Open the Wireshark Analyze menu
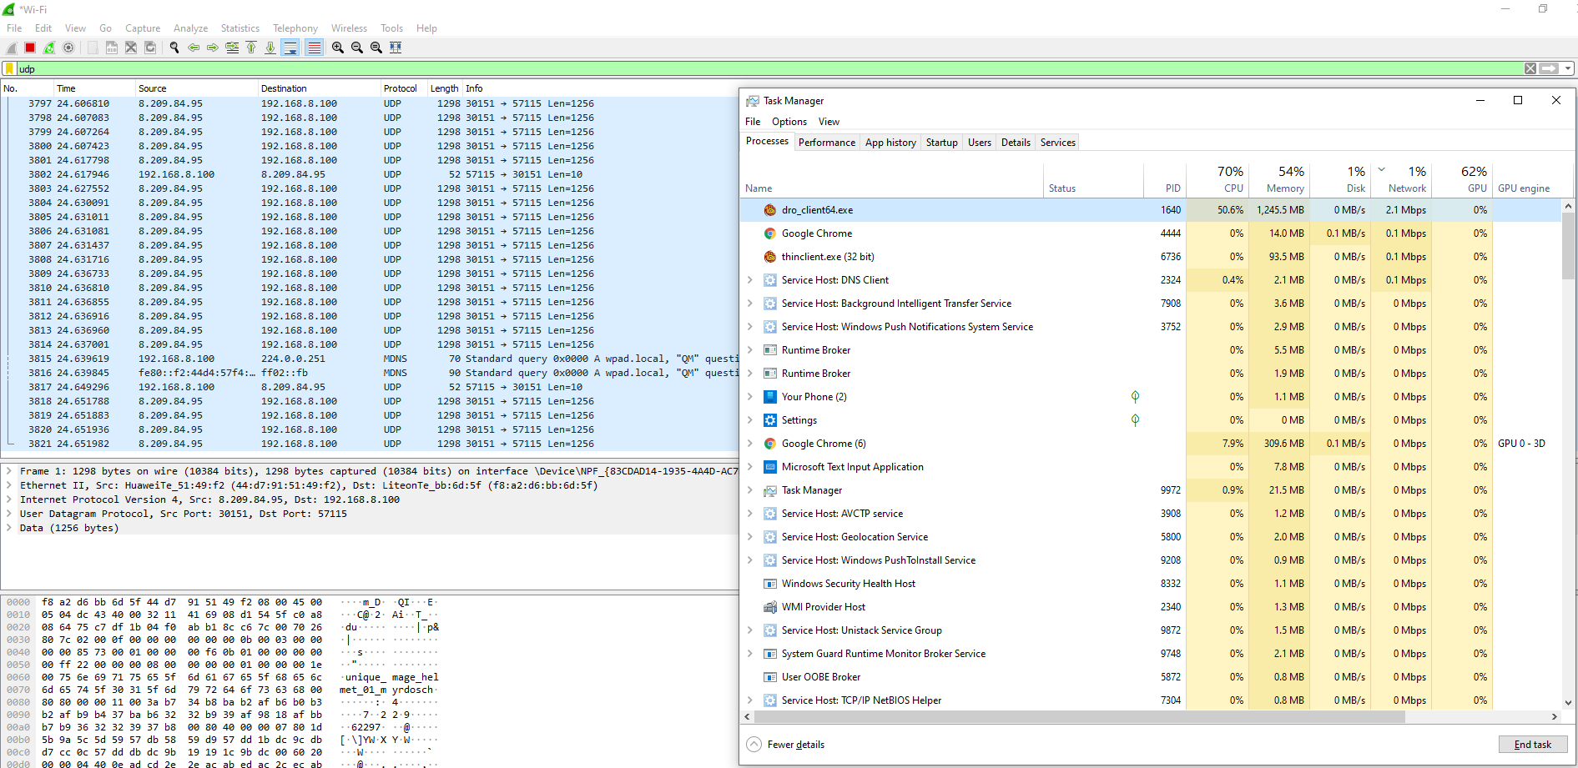1578x768 pixels. [x=191, y=28]
